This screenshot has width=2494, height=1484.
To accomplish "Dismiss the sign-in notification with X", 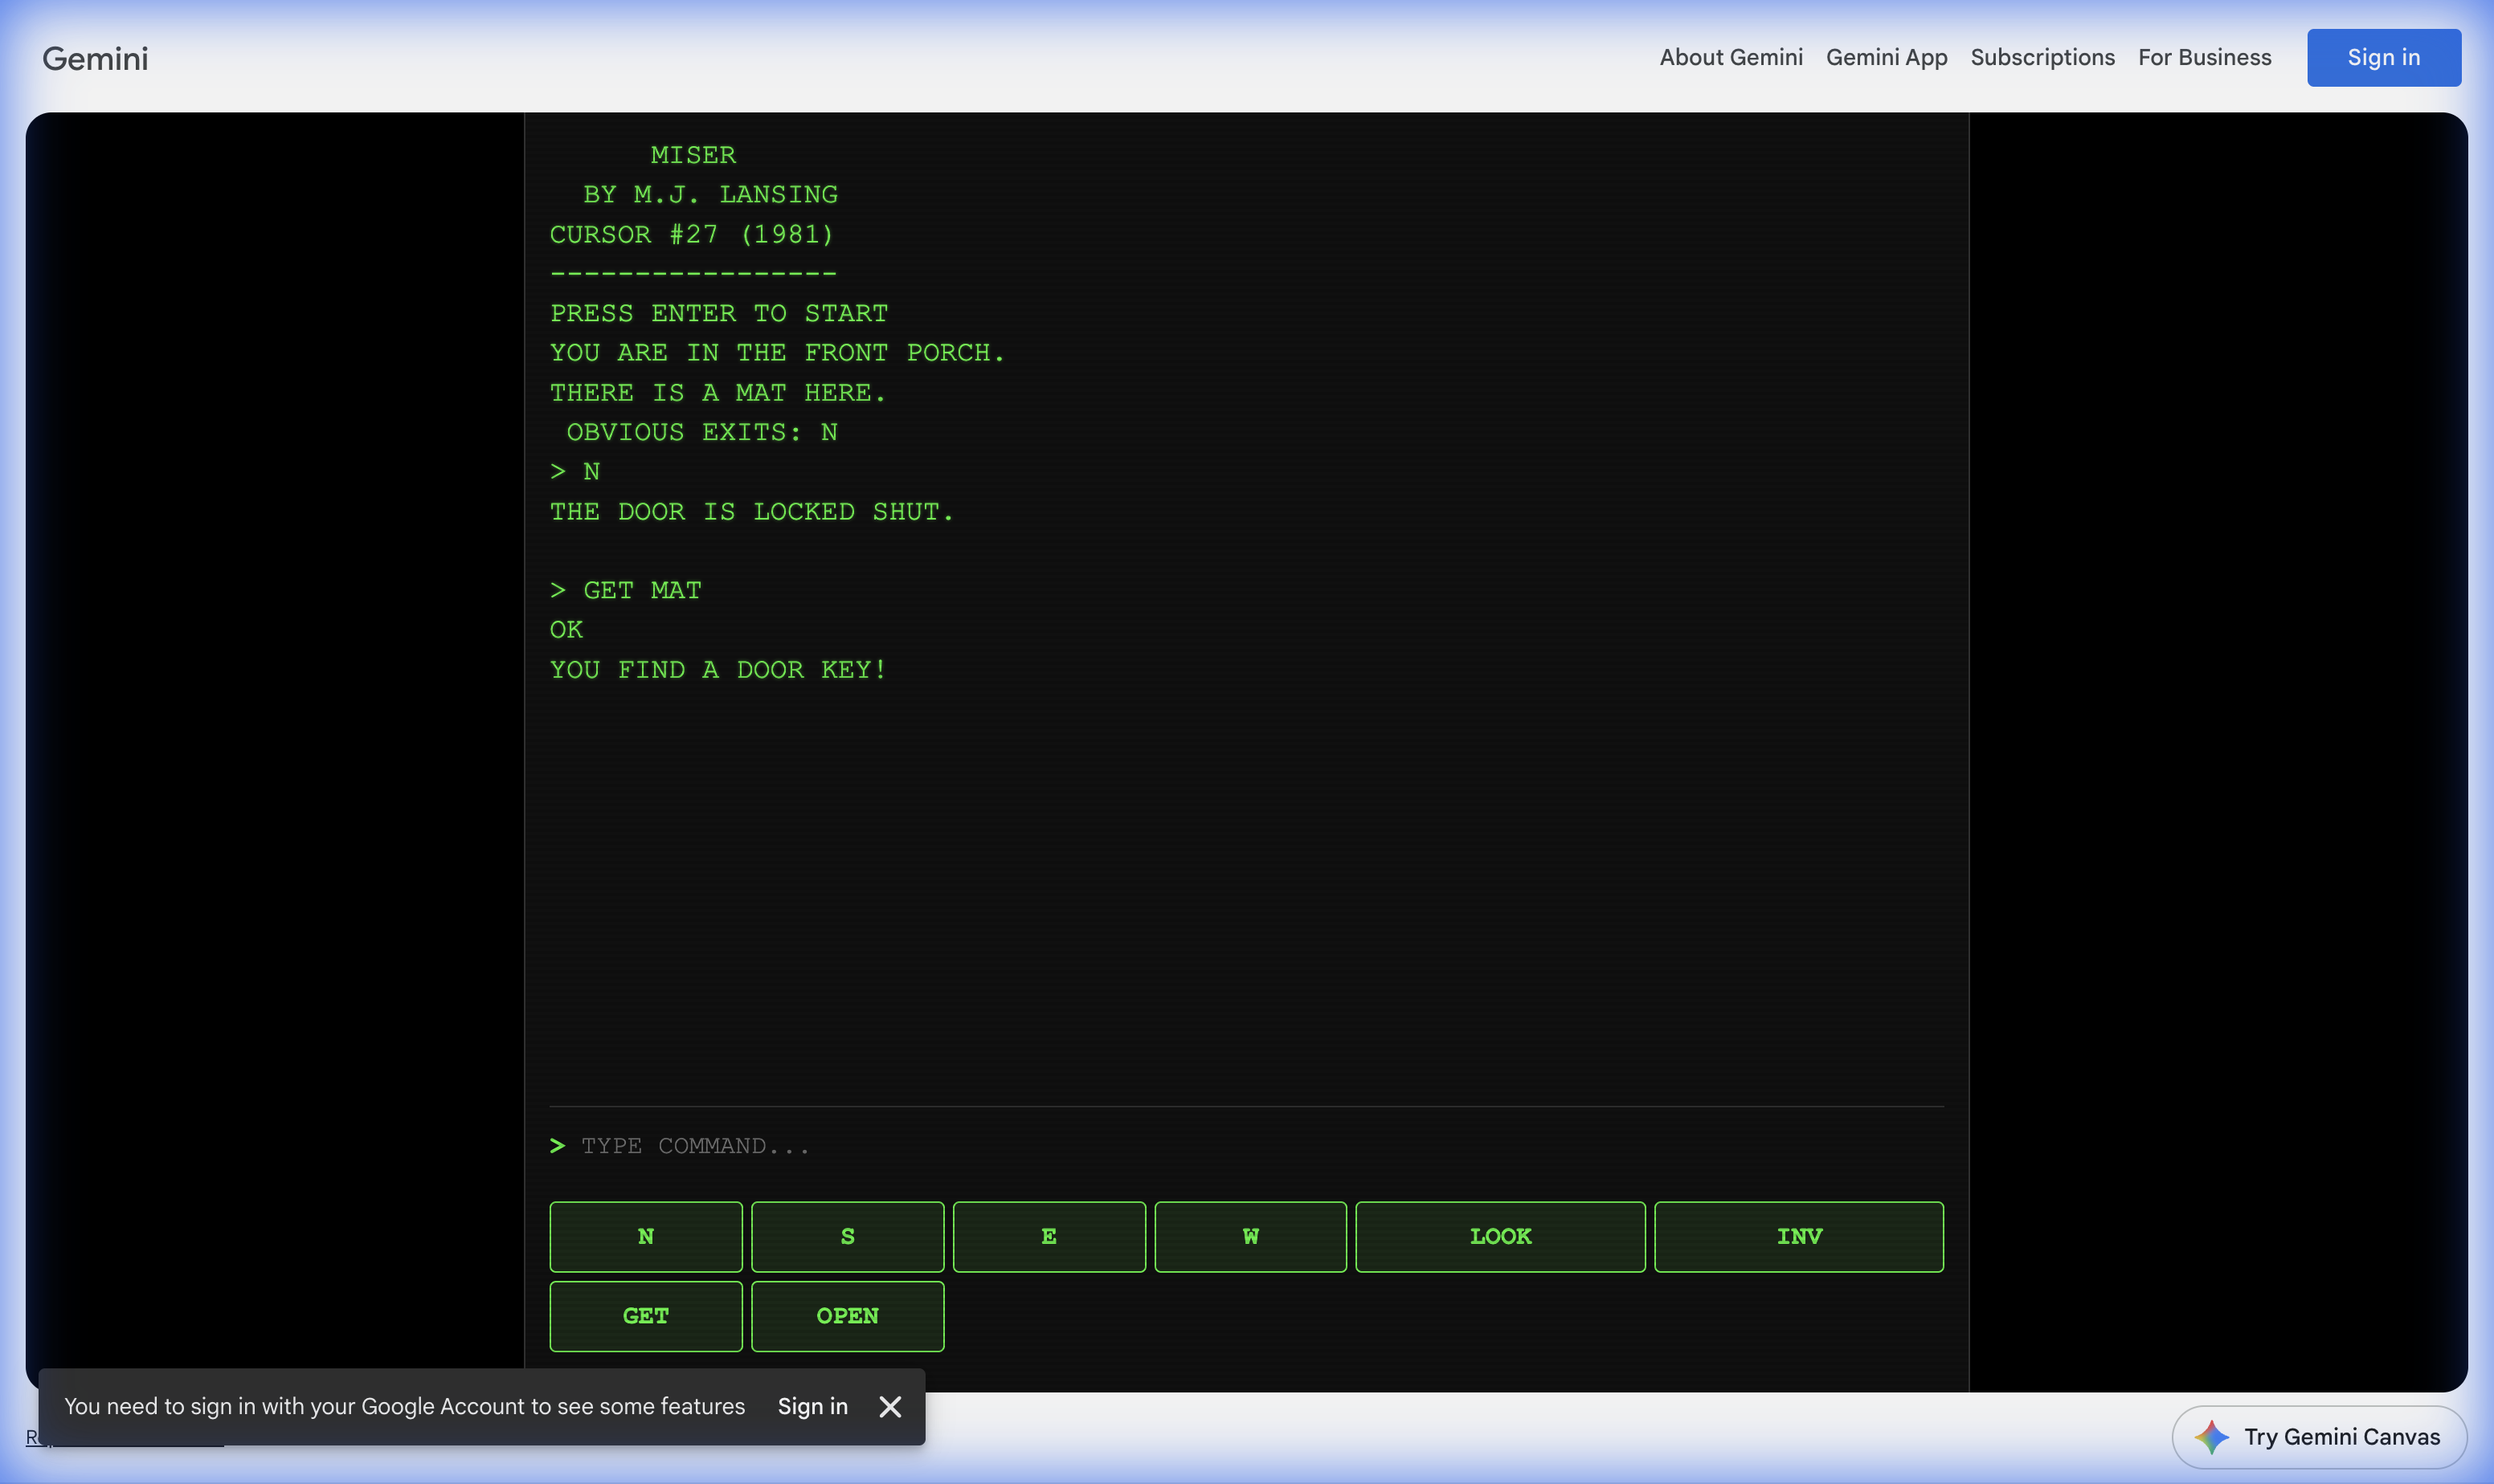I will click(889, 1406).
